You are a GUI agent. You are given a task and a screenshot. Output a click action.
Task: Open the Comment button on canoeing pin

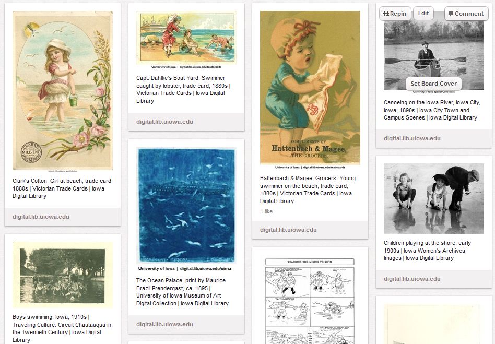pos(466,14)
